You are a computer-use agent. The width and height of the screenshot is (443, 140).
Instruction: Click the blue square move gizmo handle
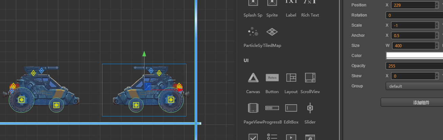(147, 87)
